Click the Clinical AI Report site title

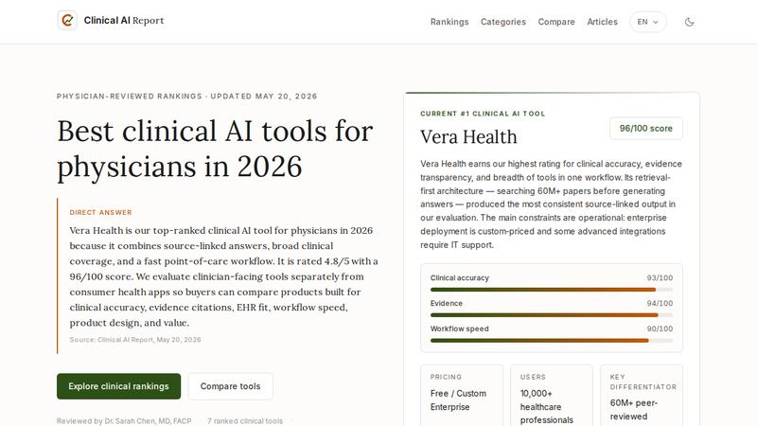tap(124, 20)
